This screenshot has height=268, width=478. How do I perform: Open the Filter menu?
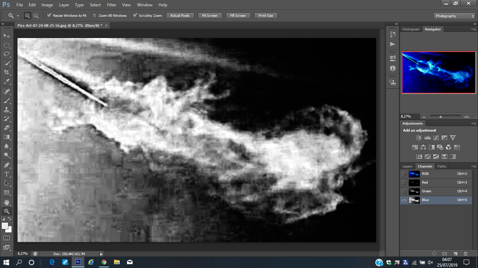(x=112, y=5)
